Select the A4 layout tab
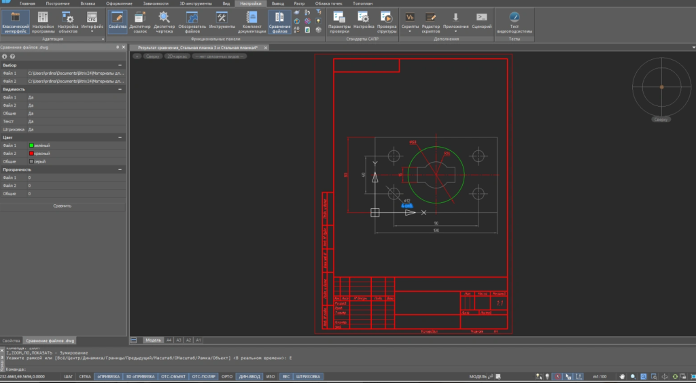The width and height of the screenshot is (696, 383). click(x=169, y=339)
